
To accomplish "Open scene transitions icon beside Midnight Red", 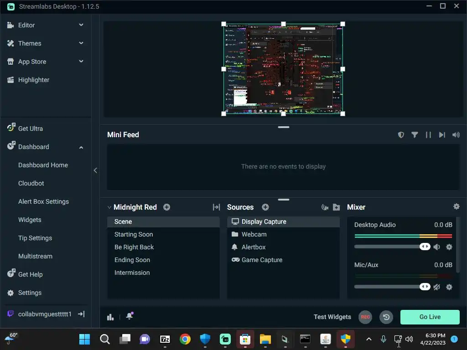I will click(216, 207).
